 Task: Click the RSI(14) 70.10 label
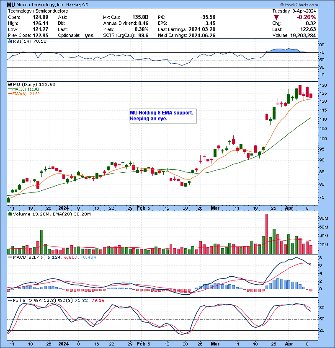(29, 41)
